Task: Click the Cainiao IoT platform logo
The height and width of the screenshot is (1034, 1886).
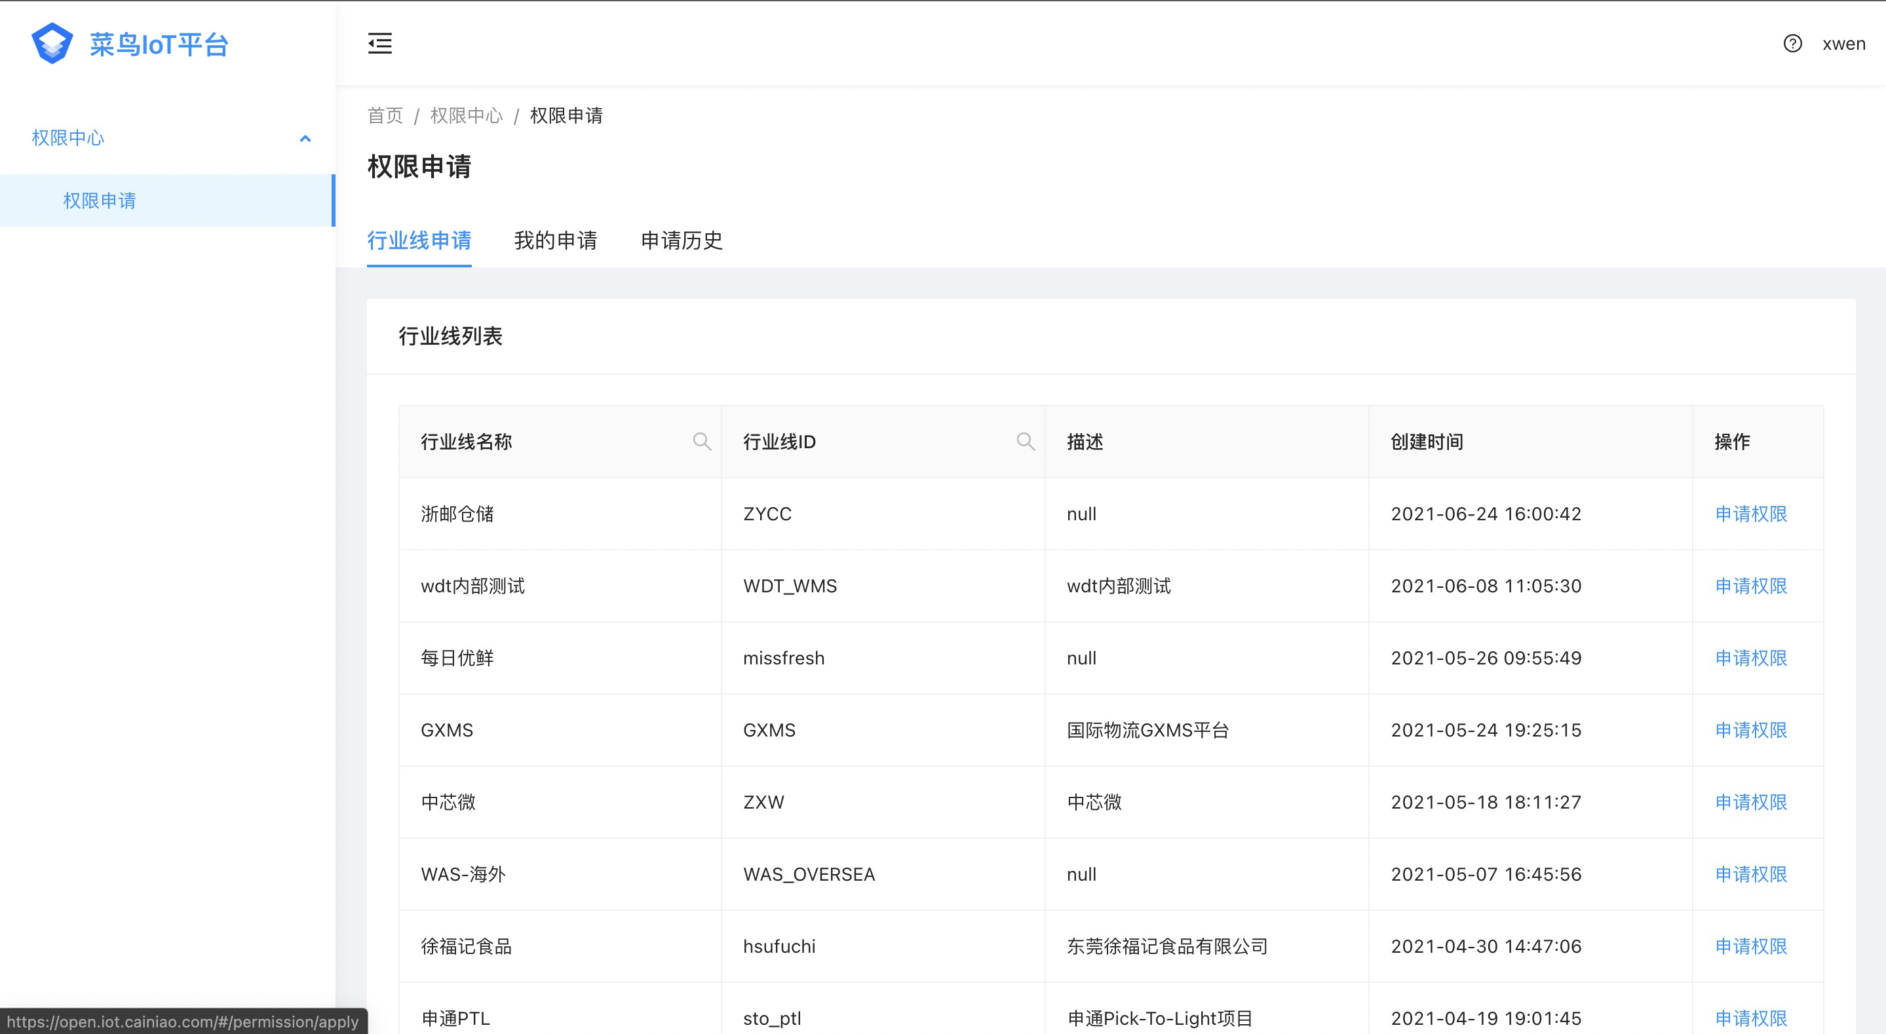Action: 52,44
